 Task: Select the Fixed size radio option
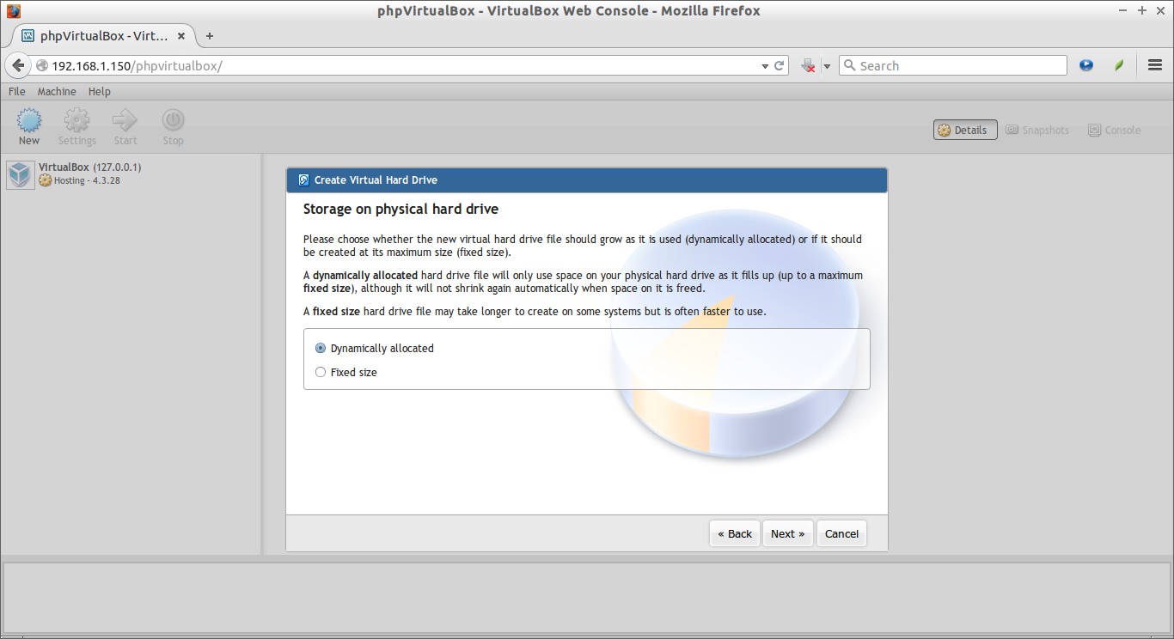click(x=321, y=373)
